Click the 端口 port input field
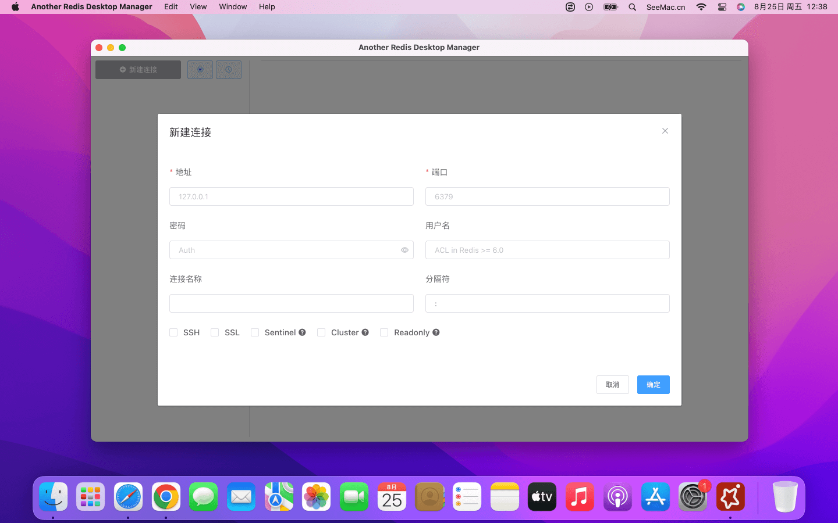The height and width of the screenshot is (523, 838). (x=548, y=196)
